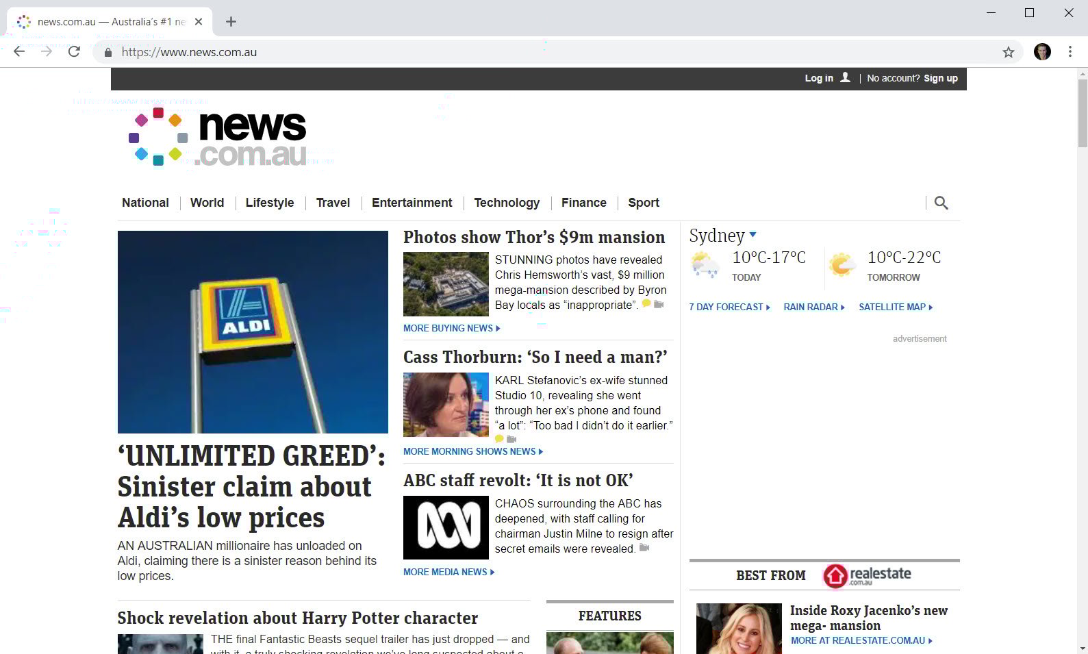Click video camera icon on Thor's mansion story
Viewport: 1088px width, 654px height.
659,304
